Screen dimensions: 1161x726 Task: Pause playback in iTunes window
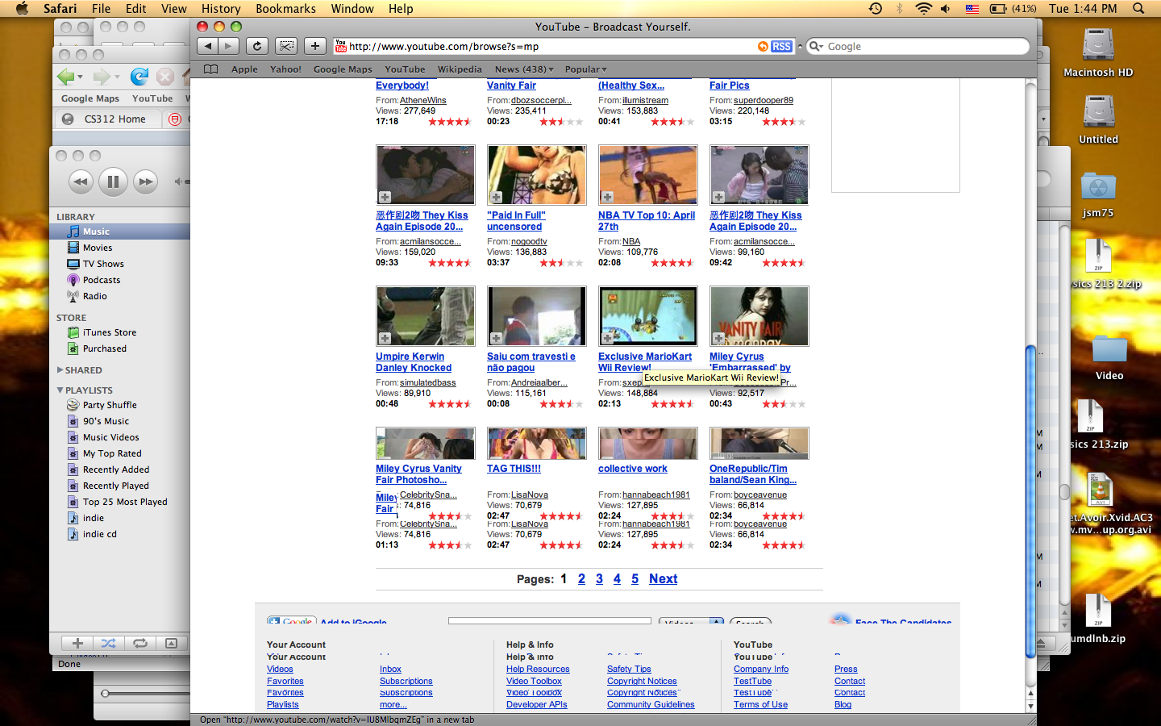click(x=113, y=181)
